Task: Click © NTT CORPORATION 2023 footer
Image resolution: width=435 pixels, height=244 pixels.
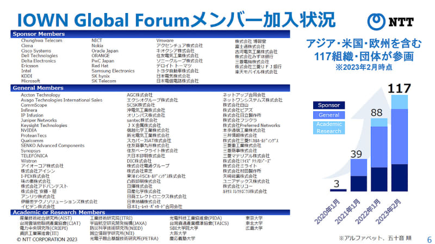Action: pos(47,239)
